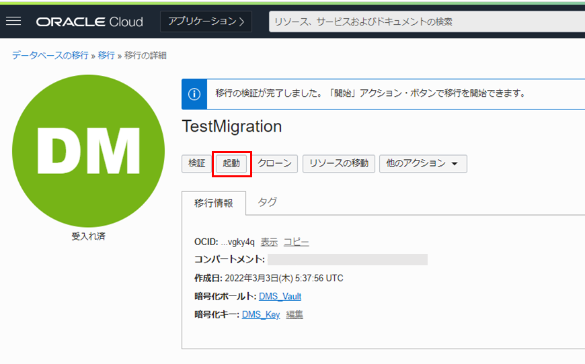This screenshot has width=585, height=364.
Task: Click 編集 next to the encryption key
Action: pos(295,314)
